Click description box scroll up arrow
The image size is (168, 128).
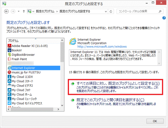point(159,52)
